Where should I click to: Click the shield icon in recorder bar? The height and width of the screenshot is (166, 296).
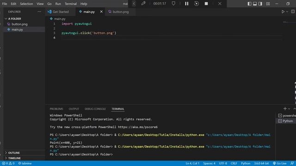pos(173,4)
